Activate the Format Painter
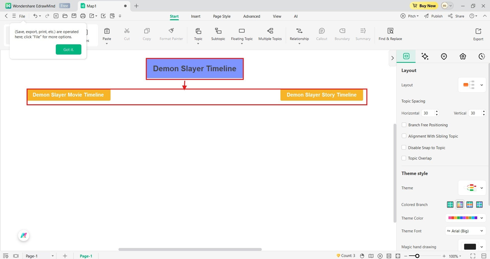The image size is (490, 259). pos(171,35)
